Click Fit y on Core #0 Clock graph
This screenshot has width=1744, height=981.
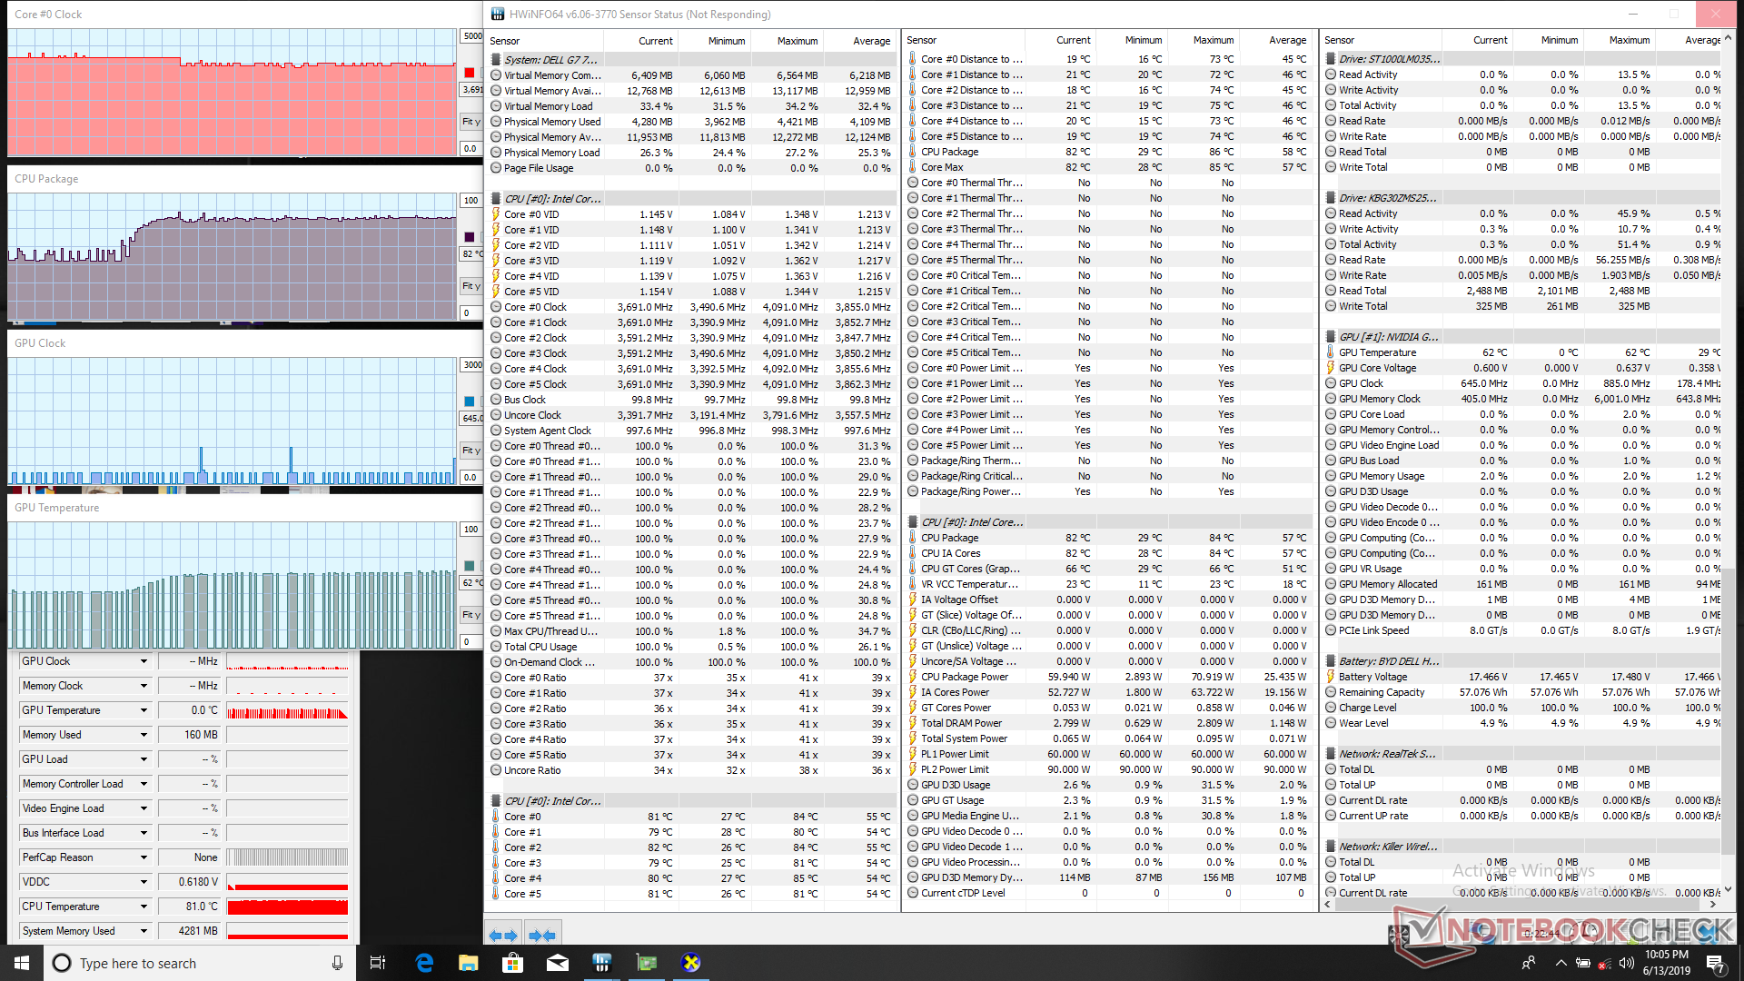(471, 122)
